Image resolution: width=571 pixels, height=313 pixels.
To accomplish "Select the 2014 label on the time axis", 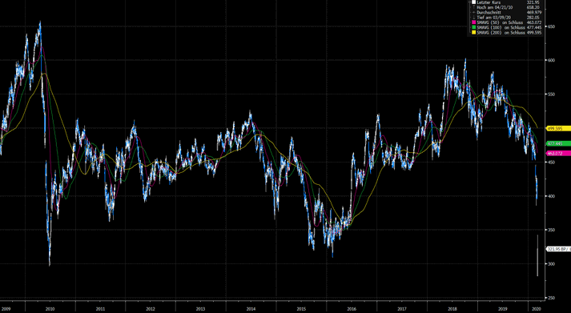I will pyautogui.click(x=251, y=309).
